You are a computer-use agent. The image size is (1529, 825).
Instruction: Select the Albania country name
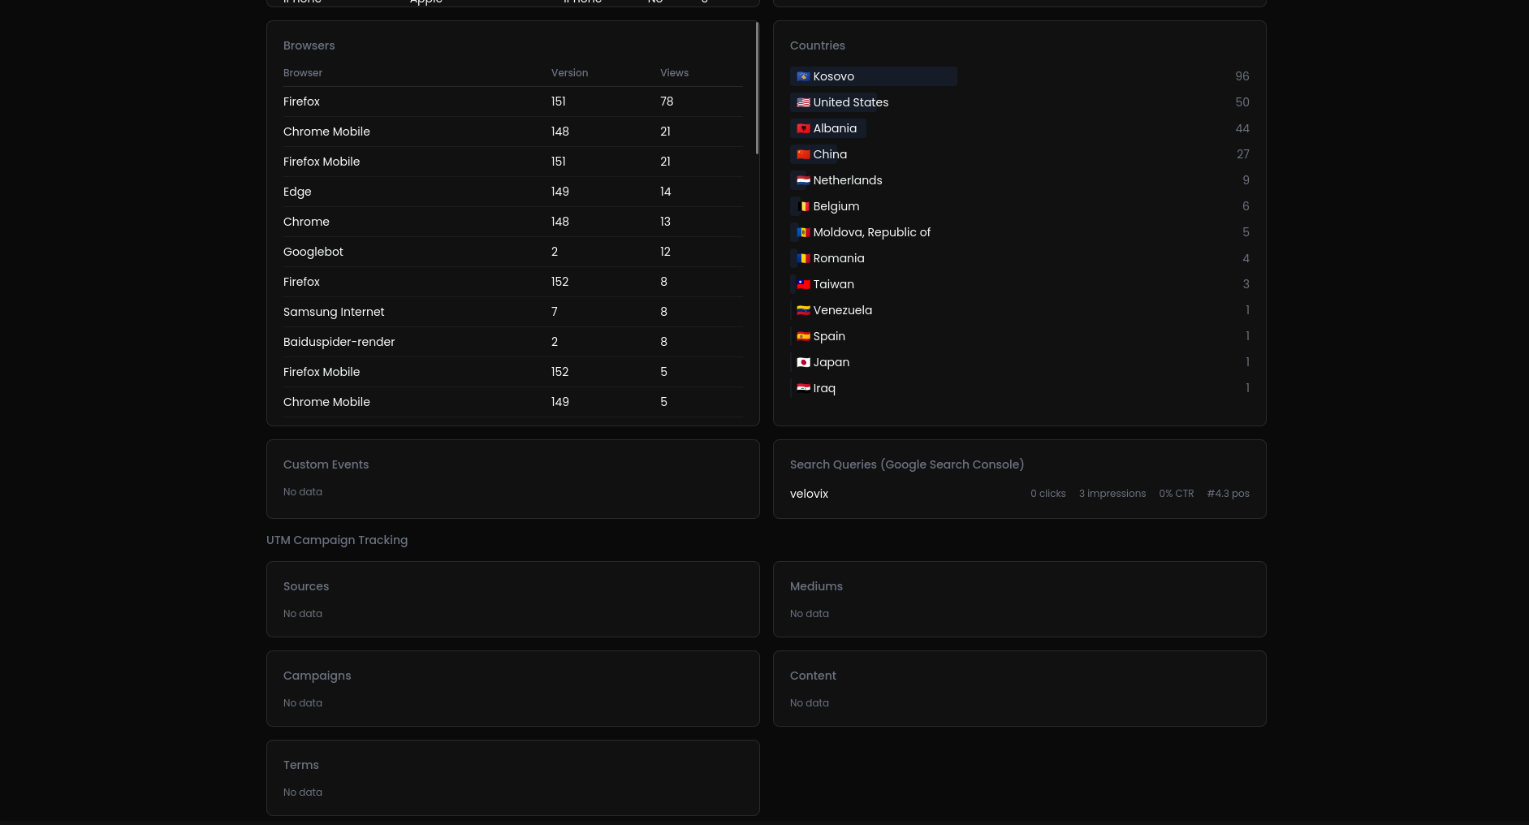point(835,128)
